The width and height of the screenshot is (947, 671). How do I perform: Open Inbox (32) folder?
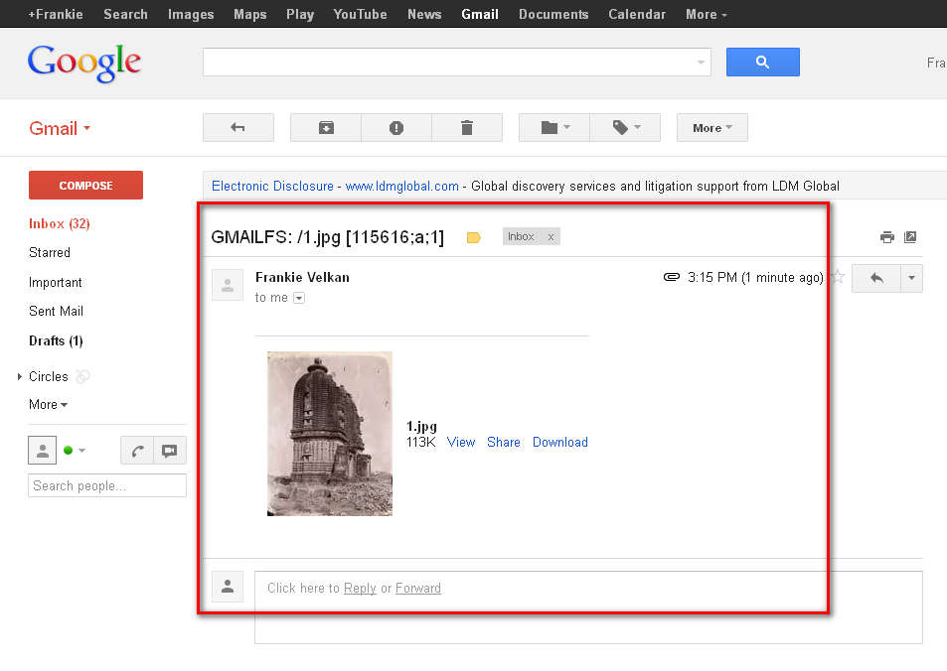click(60, 224)
